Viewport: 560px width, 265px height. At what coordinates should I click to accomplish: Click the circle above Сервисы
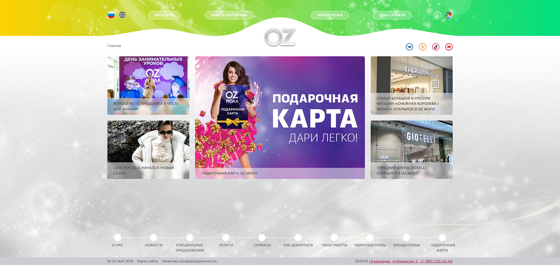pos(262,238)
